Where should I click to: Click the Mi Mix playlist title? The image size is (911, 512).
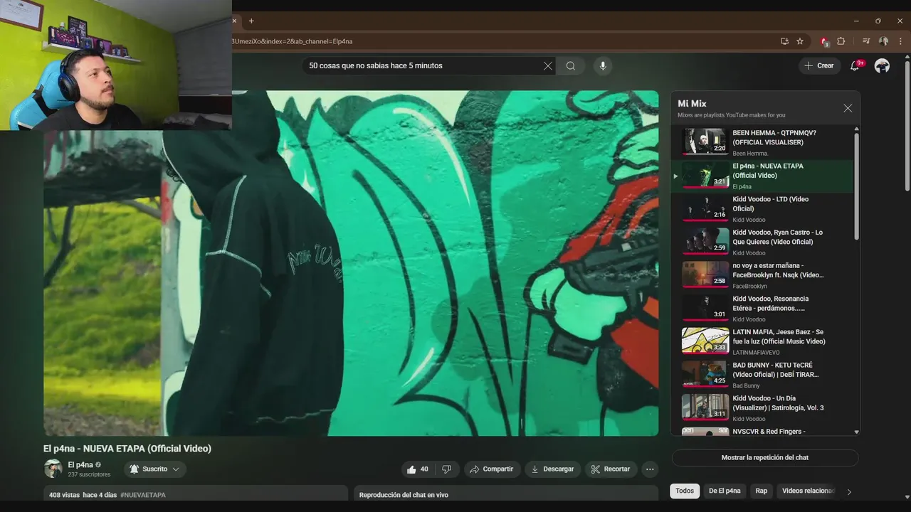click(x=692, y=104)
